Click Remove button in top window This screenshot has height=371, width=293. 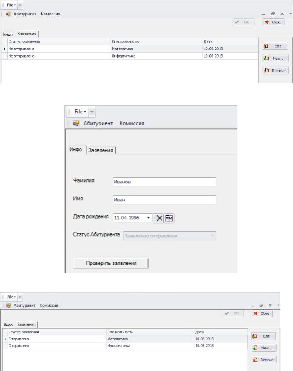coord(276,71)
